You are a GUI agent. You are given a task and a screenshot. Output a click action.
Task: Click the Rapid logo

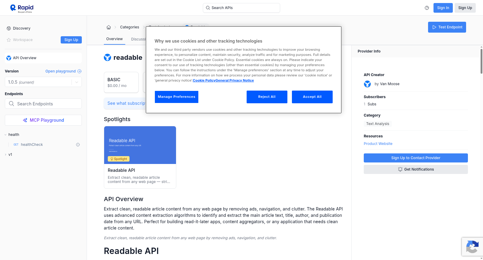[x=22, y=8]
